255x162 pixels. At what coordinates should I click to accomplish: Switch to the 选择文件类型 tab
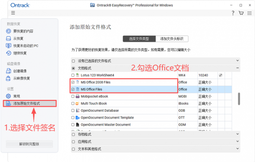139,39
